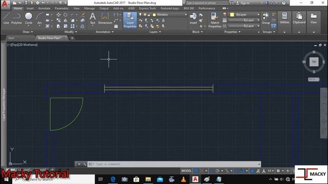
Task: Select the Line tool
Action: pos(6,18)
